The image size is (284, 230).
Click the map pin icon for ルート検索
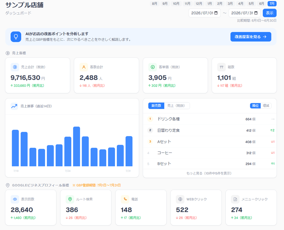click(70, 199)
